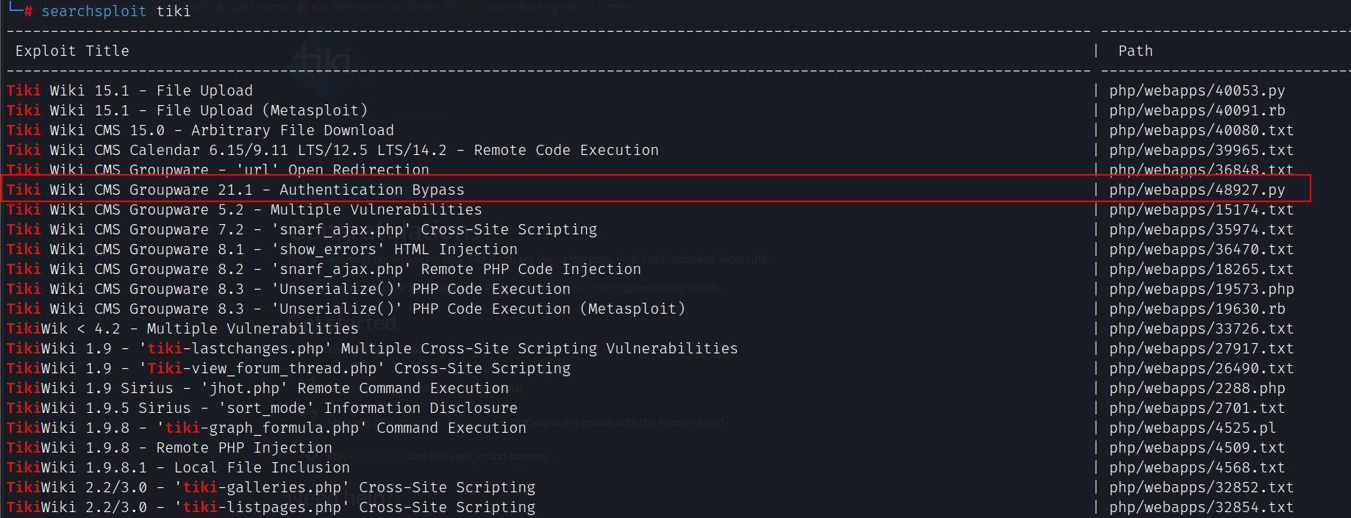Image resolution: width=1351 pixels, height=518 pixels.
Task: Click the path php/webapps/32852.txt
Action: point(1201,487)
